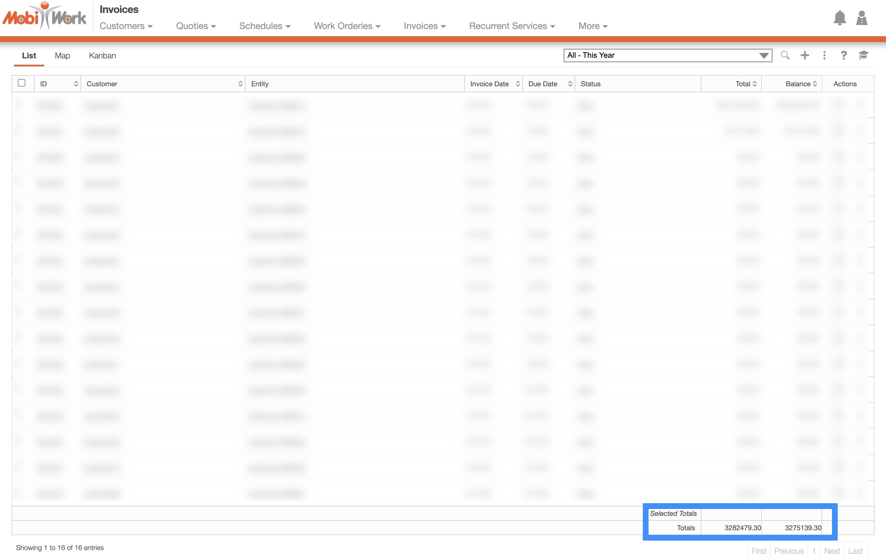Open the graduation cap training icon

863,55
